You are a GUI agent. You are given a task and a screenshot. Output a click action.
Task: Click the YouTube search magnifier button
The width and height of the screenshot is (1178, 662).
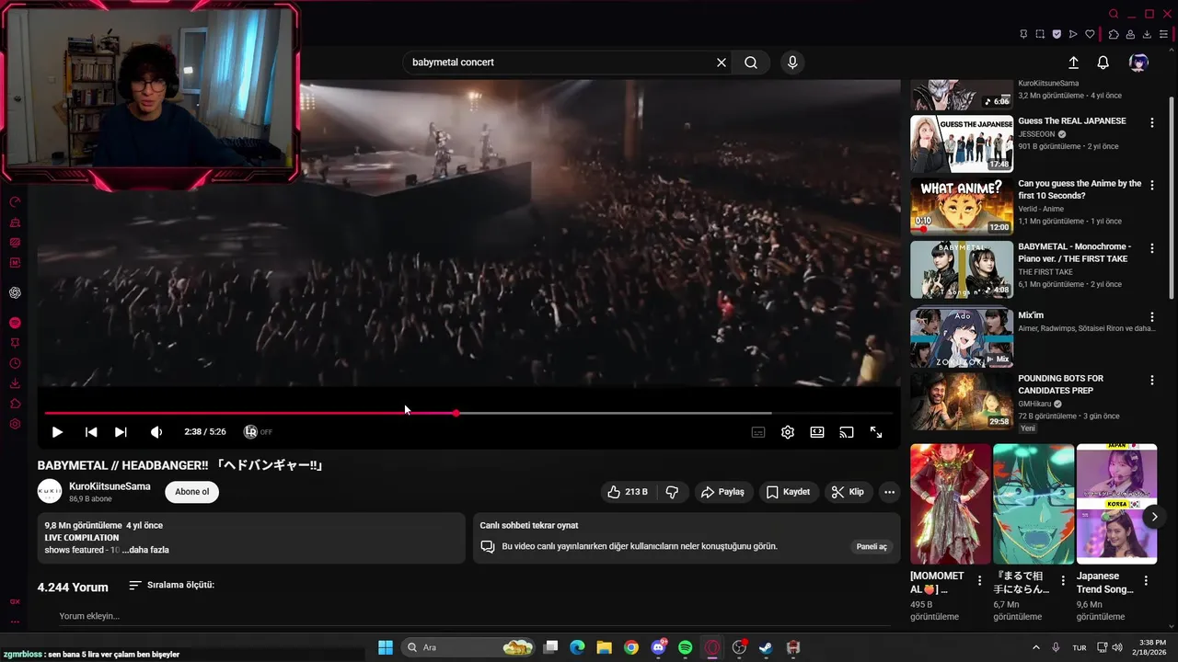[x=751, y=63]
